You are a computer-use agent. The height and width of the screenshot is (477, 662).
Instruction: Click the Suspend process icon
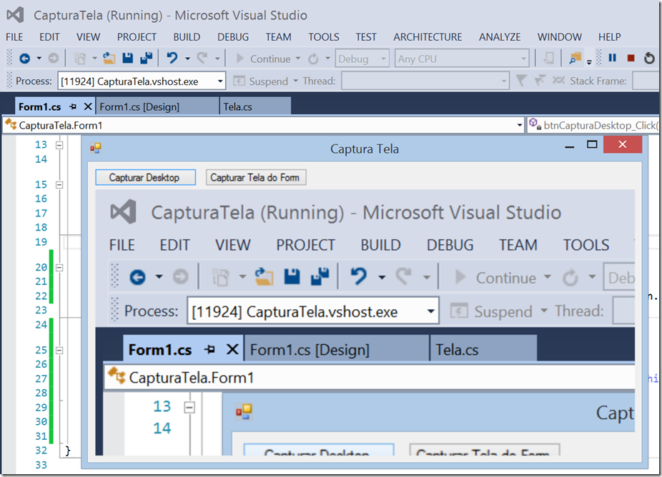pos(239,81)
